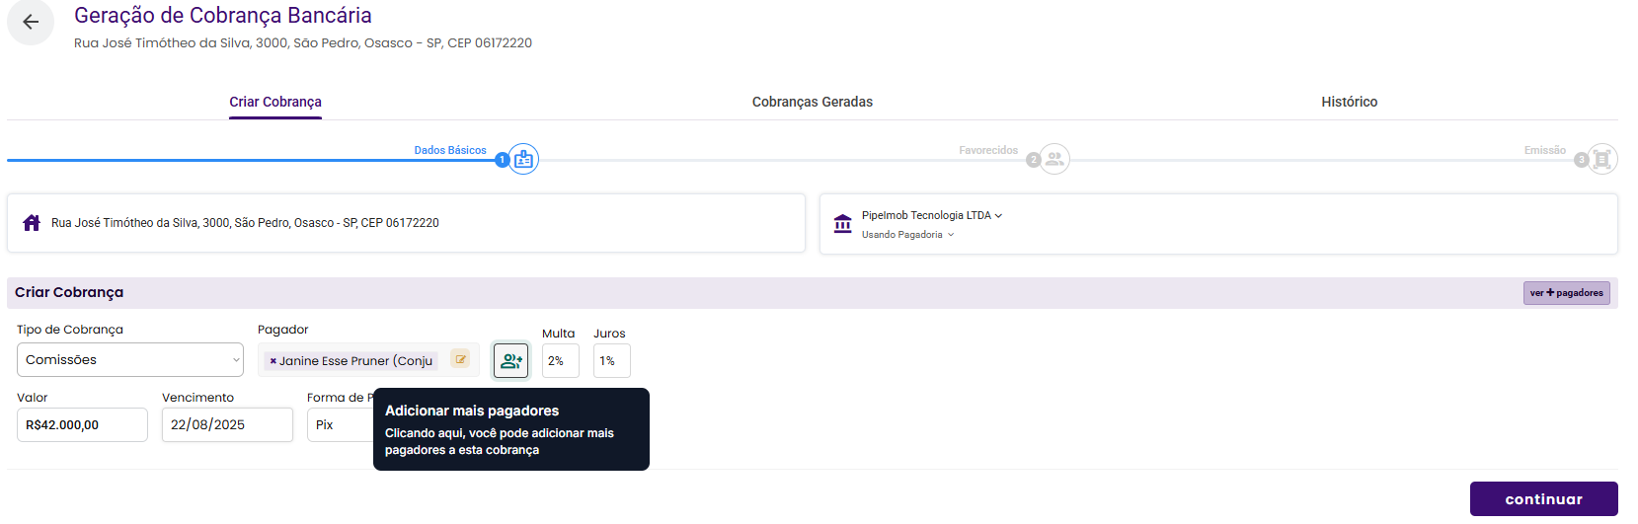
Task: Click the continuar button
Action: pos(1543,499)
